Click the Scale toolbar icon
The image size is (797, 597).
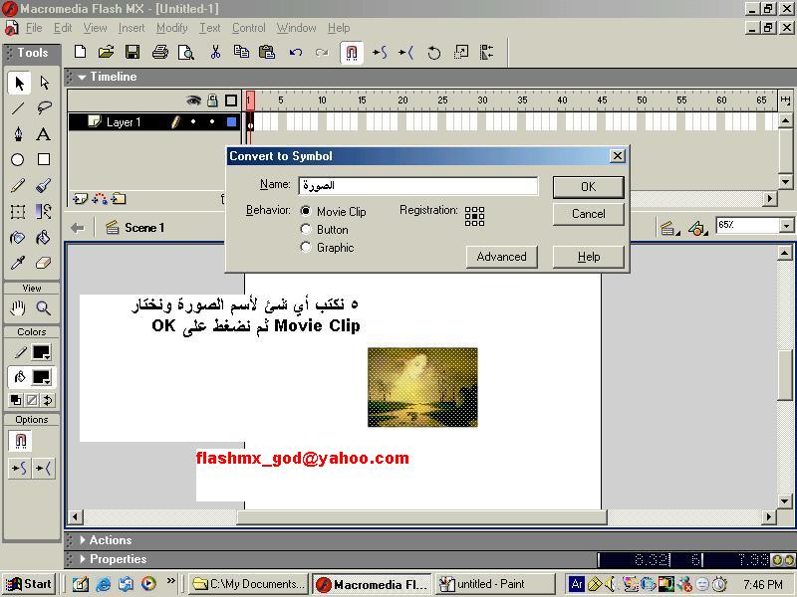[x=461, y=52]
